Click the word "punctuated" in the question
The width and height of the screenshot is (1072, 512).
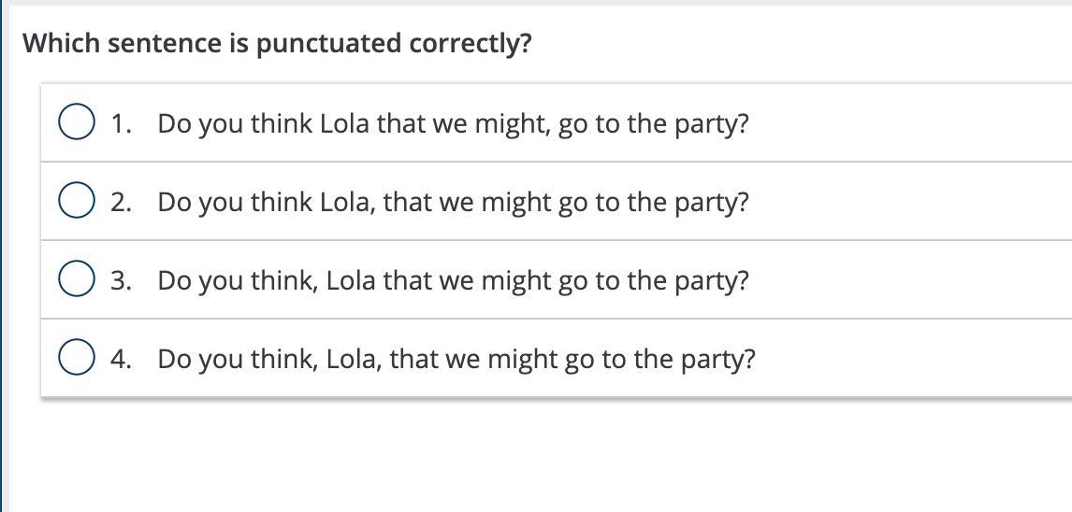tap(327, 44)
